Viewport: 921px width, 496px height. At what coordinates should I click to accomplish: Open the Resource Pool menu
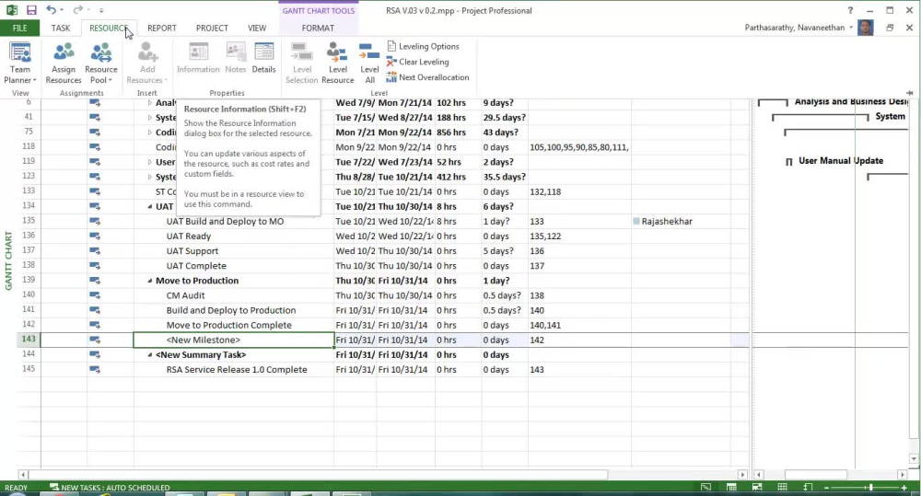pos(100,63)
